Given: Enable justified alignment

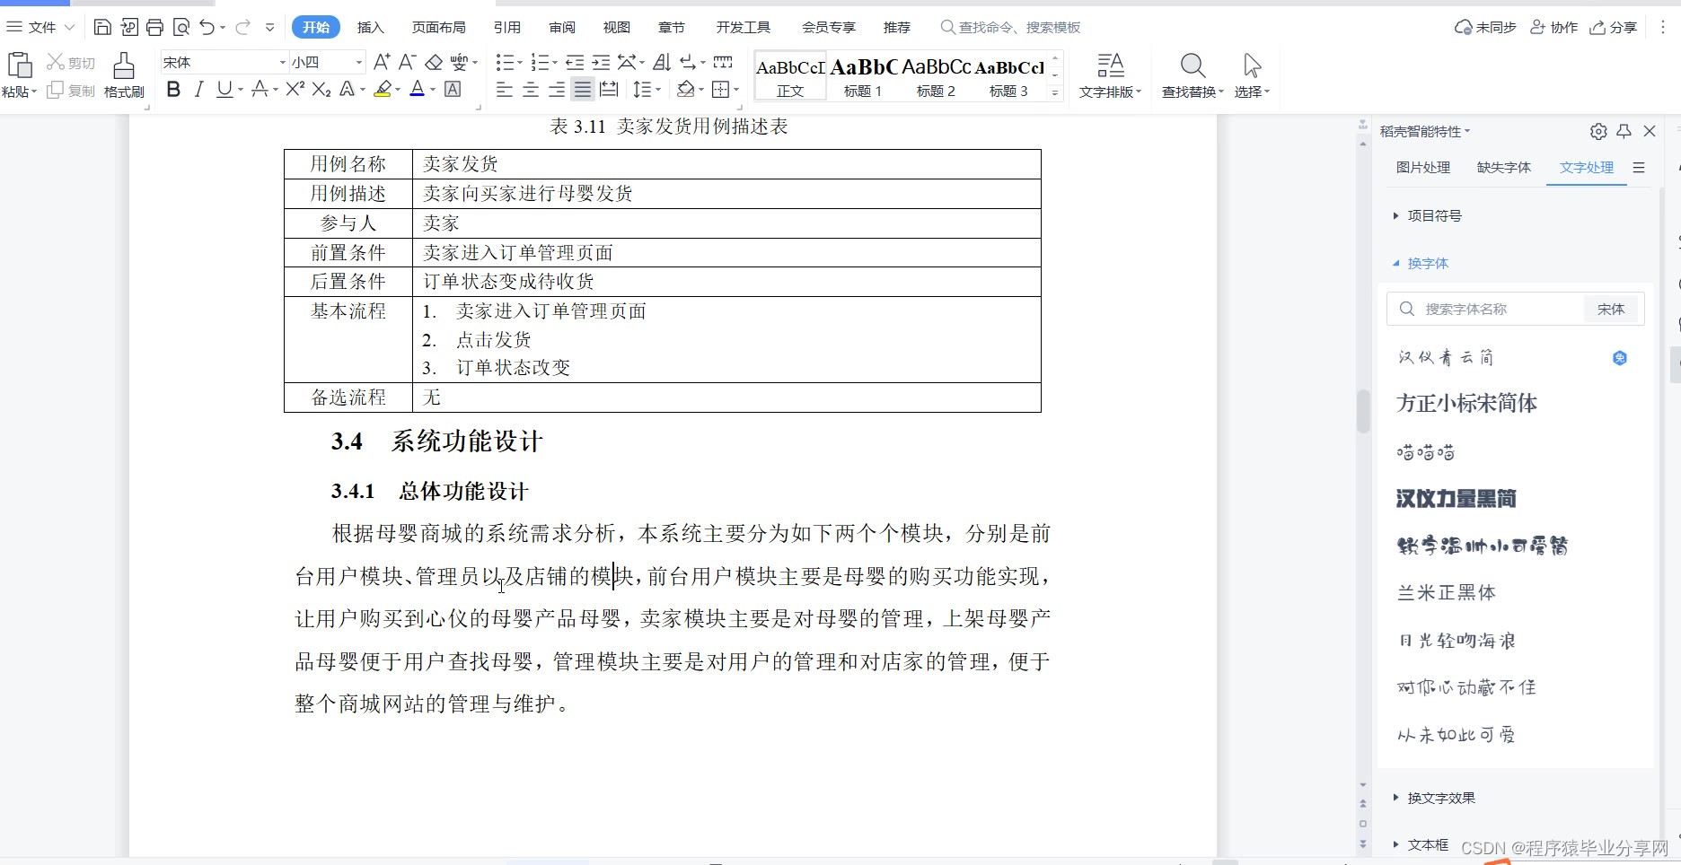Looking at the screenshot, I should click(583, 89).
